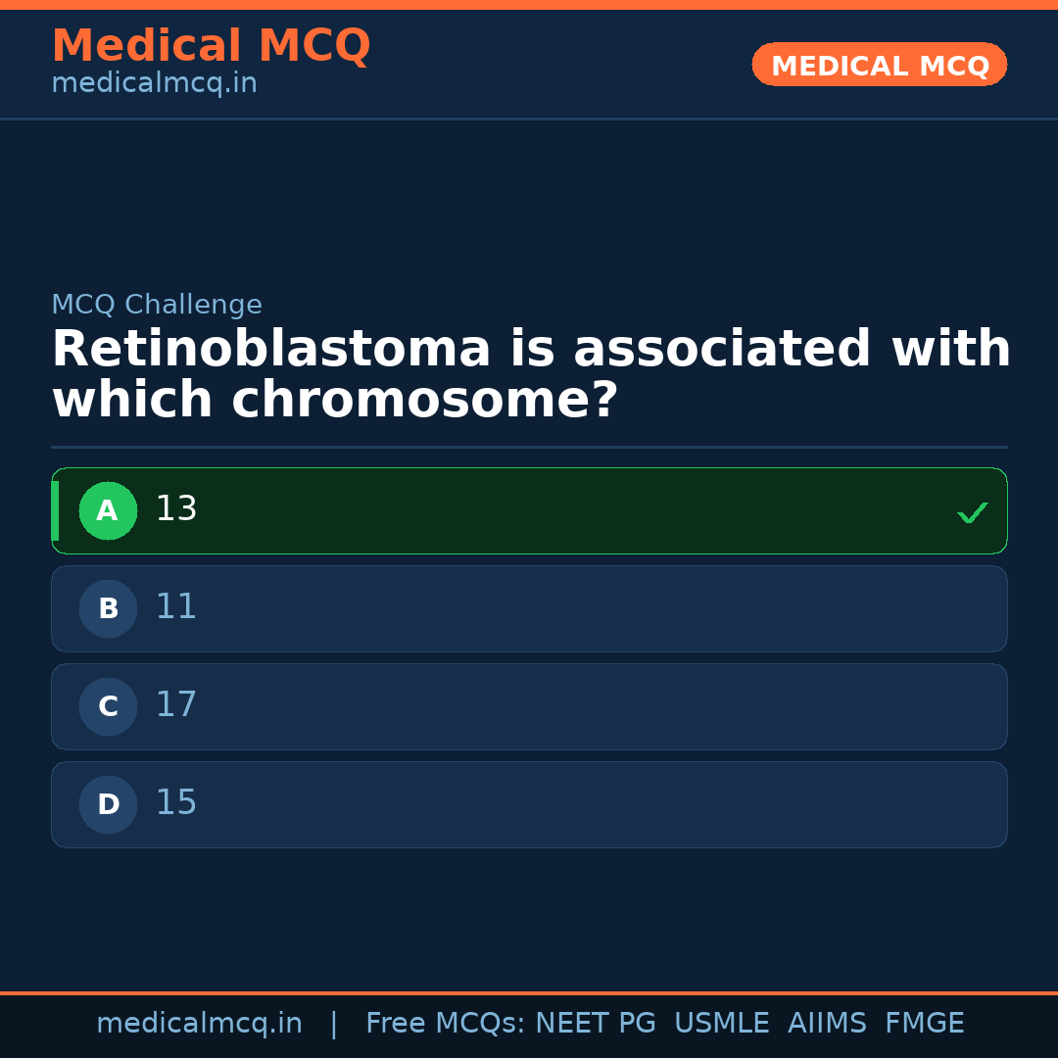Screen dimensions: 1058x1058
Task: Click the Free MCQs footer label
Action: click(445, 1024)
